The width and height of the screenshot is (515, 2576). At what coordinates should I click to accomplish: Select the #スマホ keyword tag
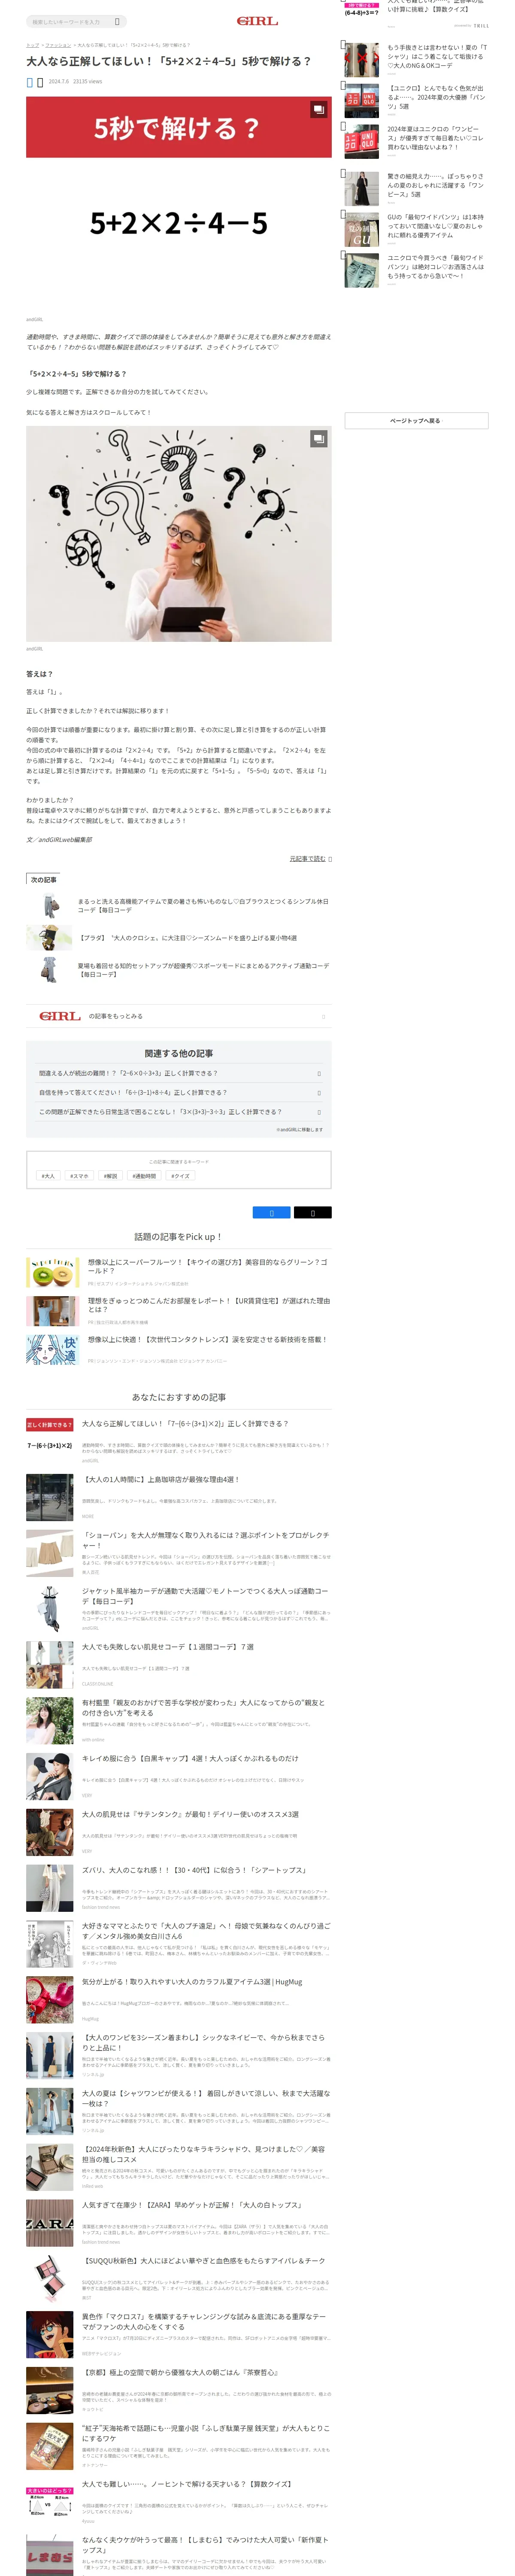pyautogui.click(x=79, y=1176)
